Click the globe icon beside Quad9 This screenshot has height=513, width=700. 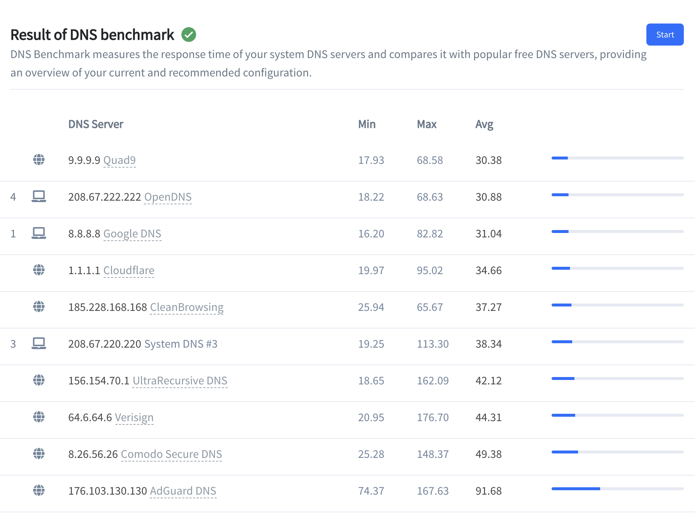pos(39,159)
